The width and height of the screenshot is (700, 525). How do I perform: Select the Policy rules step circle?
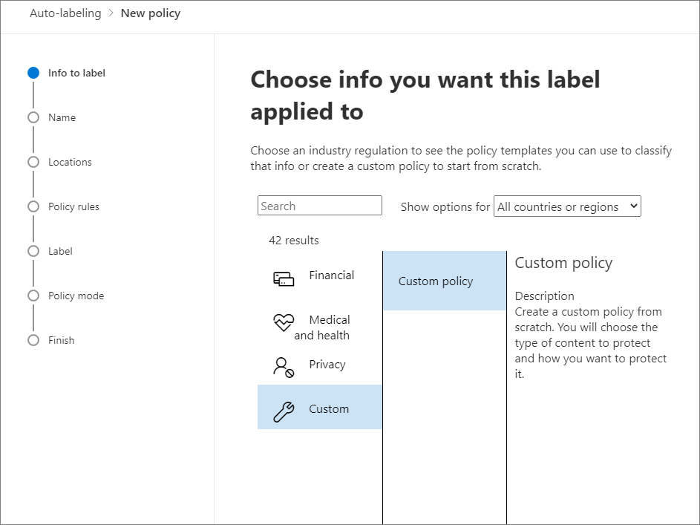33,206
